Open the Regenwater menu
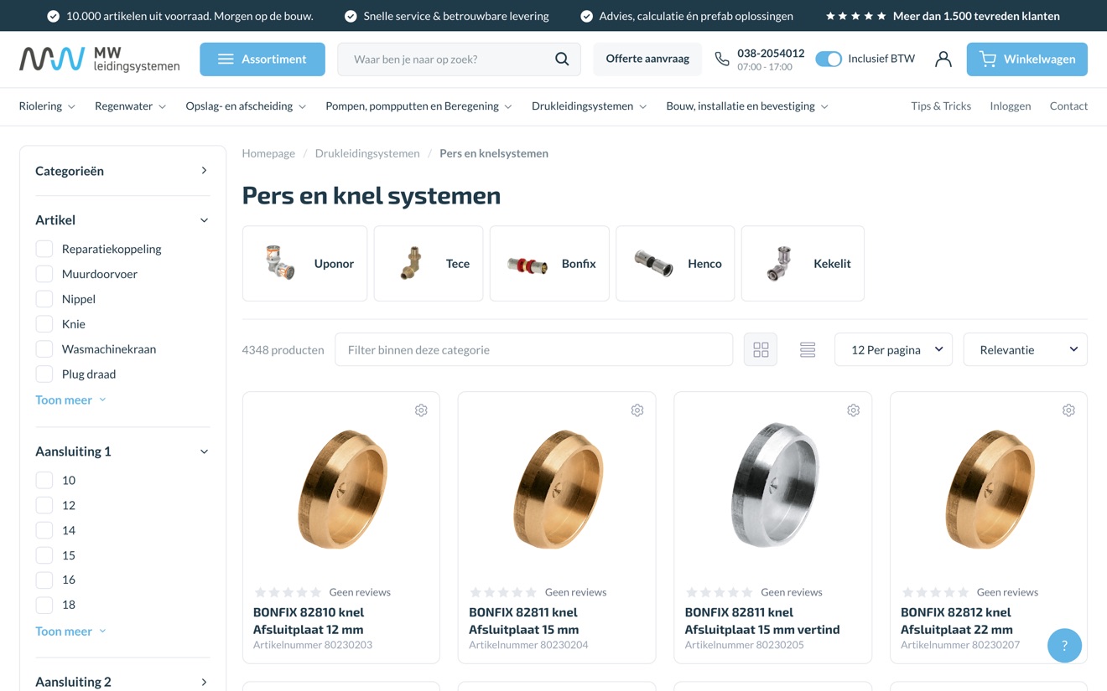 tap(130, 106)
